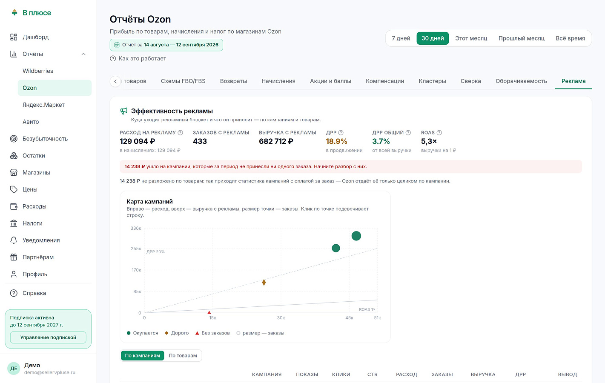
Task: Click the Заказы column header
Action: pos(442,374)
